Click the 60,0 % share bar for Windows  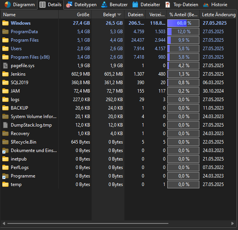click(x=183, y=23)
